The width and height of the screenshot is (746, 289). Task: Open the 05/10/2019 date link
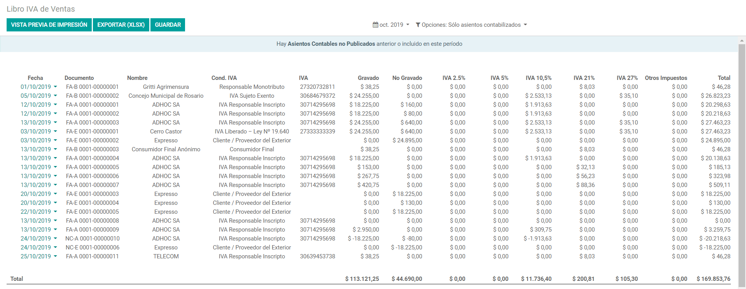(x=36, y=96)
